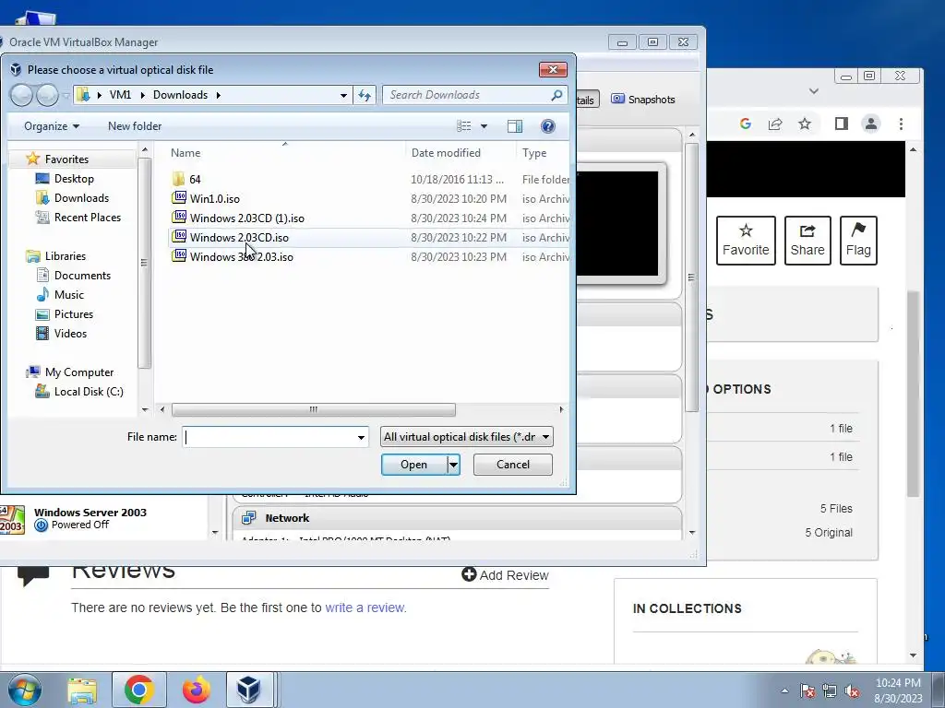Open the File name dropdown list
This screenshot has width=945, height=708.
(361, 438)
